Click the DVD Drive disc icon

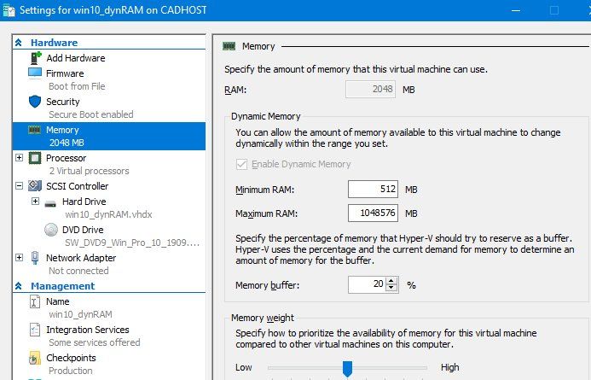click(x=51, y=230)
